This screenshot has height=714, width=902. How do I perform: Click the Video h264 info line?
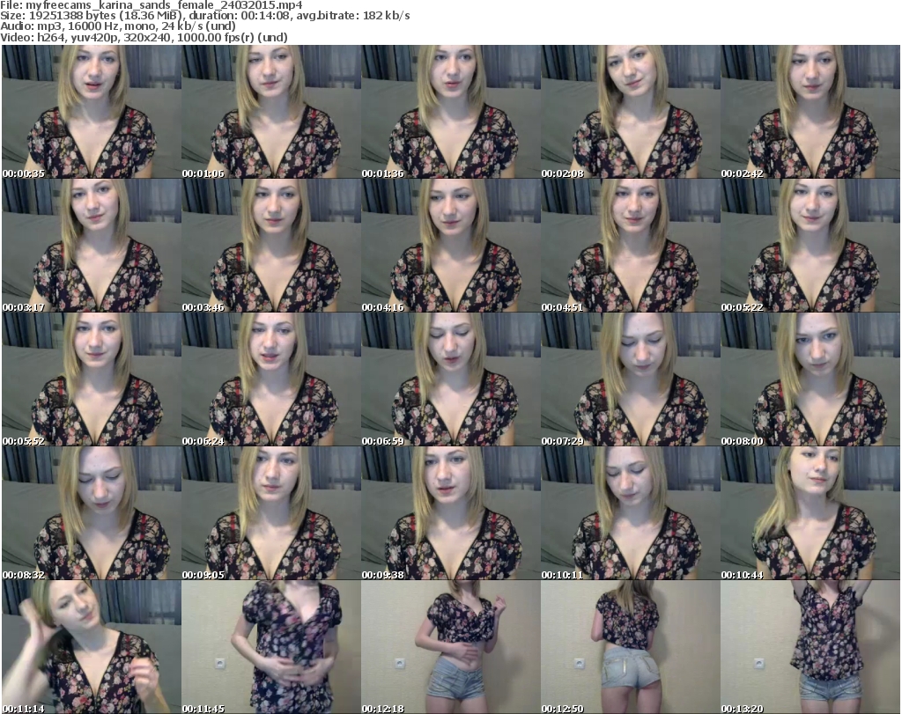point(144,37)
